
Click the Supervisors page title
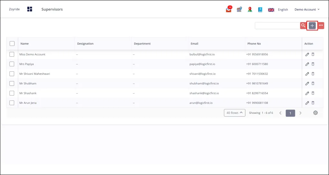tap(52, 9)
